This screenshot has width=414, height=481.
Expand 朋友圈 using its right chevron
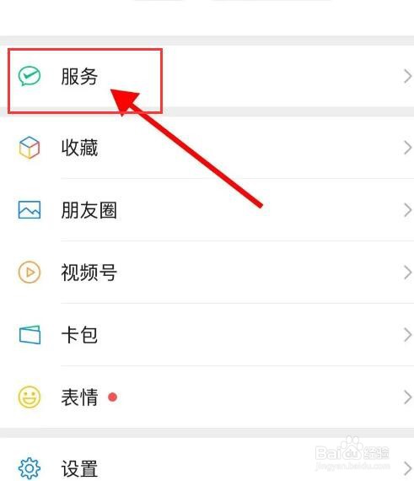(407, 210)
